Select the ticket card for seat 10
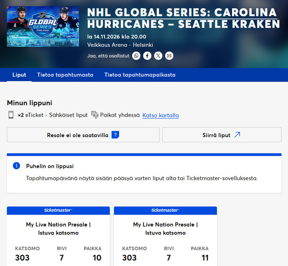Viewport: 288px width, 266px height. [58, 236]
